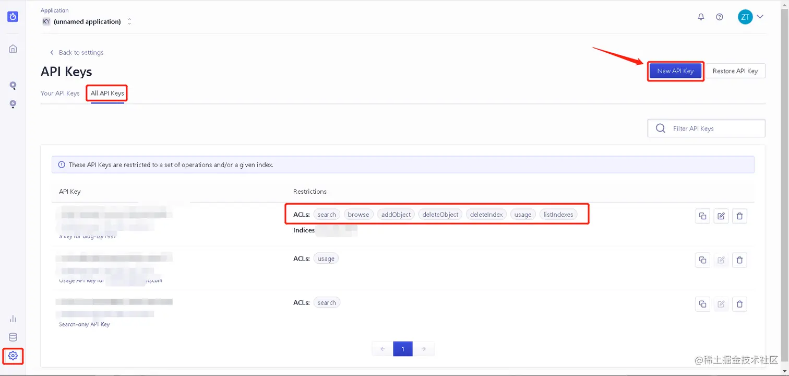This screenshot has width=789, height=376.
Task: Open the Data Sources database sidebar icon
Action: 13,337
